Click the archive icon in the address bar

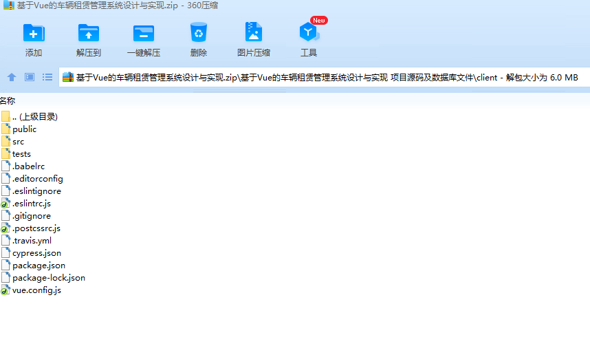[67, 77]
